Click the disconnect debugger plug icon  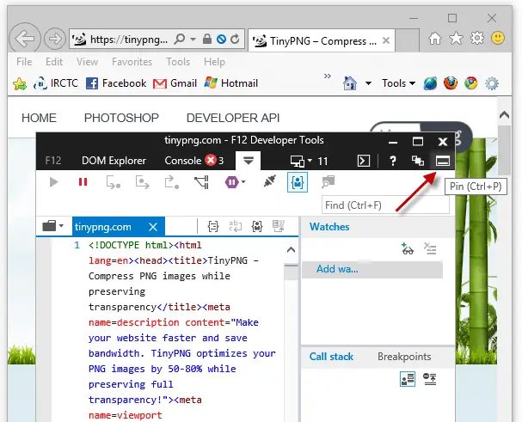[269, 181]
